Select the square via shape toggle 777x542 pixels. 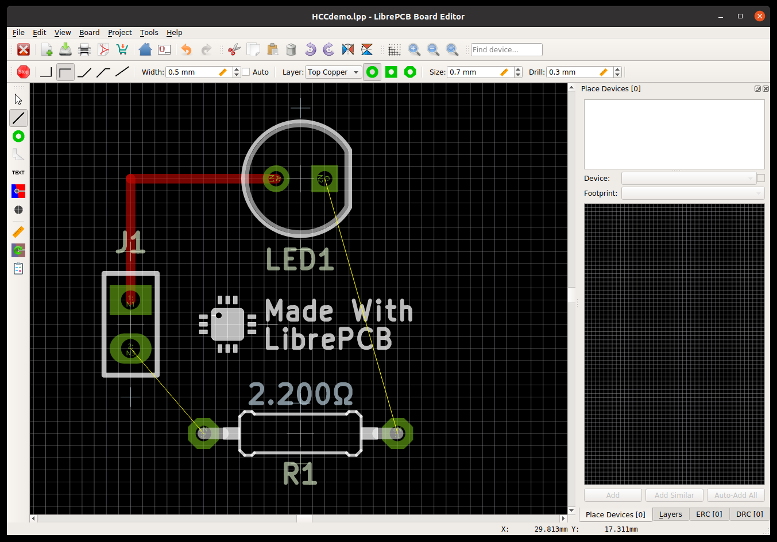click(391, 72)
